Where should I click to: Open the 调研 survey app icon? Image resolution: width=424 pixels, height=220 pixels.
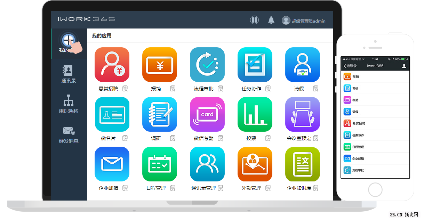click(160, 115)
